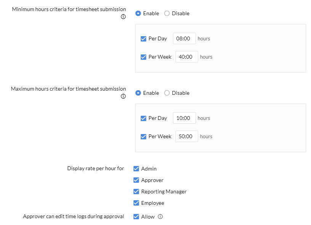Click the 08:00 minimum per day field
This screenshot has width=311, height=225.
[x=184, y=38]
